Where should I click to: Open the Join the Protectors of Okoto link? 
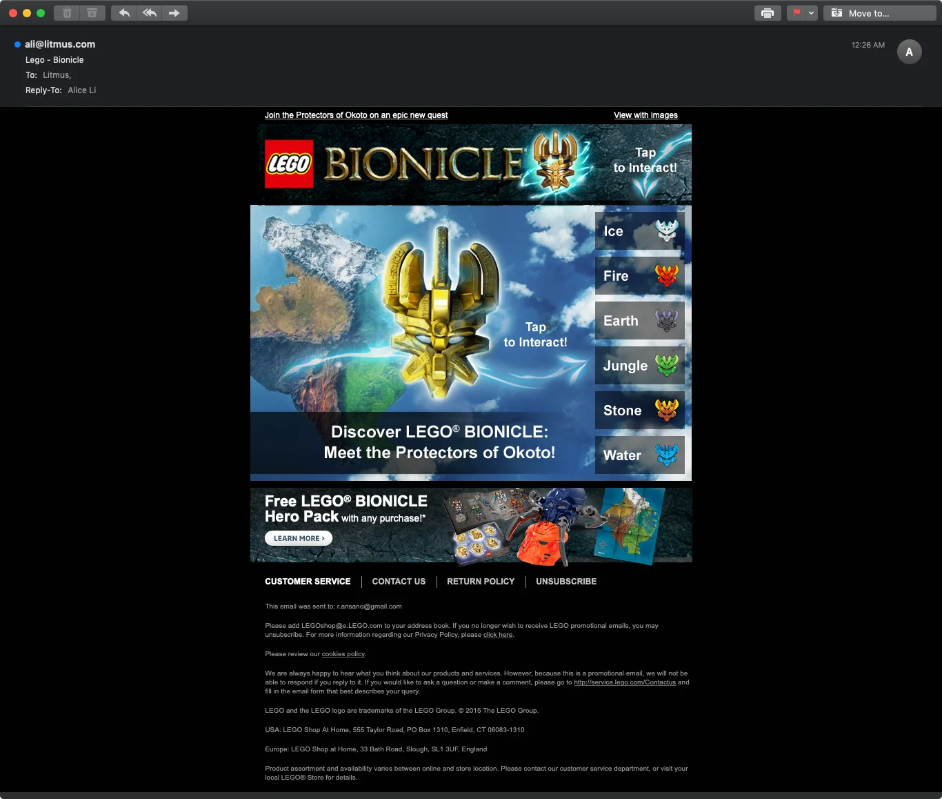(356, 115)
